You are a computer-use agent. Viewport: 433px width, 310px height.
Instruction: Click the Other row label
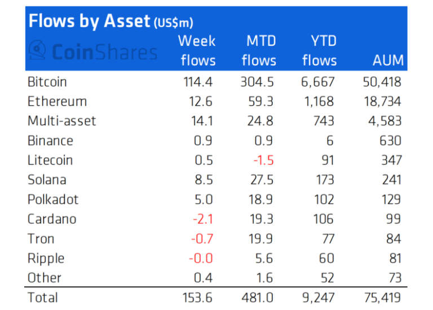(44, 278)
